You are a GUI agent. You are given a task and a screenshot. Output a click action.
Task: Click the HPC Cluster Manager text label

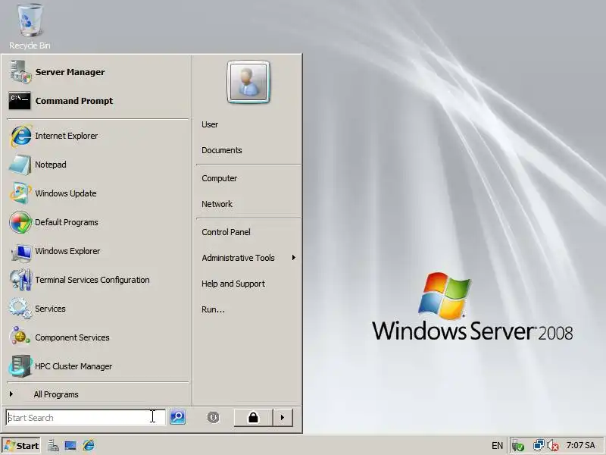[73, 366]
